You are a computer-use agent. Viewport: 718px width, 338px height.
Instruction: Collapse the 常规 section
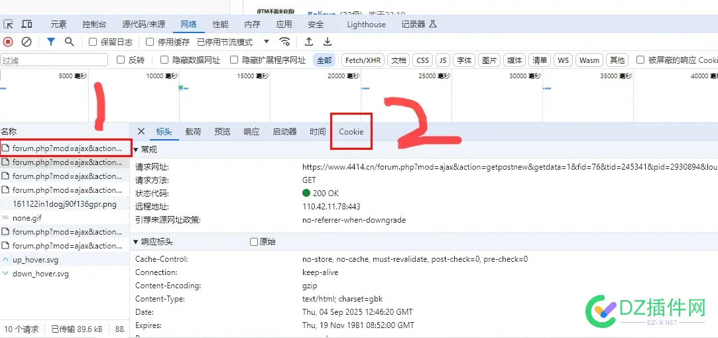tap(137, 150)
